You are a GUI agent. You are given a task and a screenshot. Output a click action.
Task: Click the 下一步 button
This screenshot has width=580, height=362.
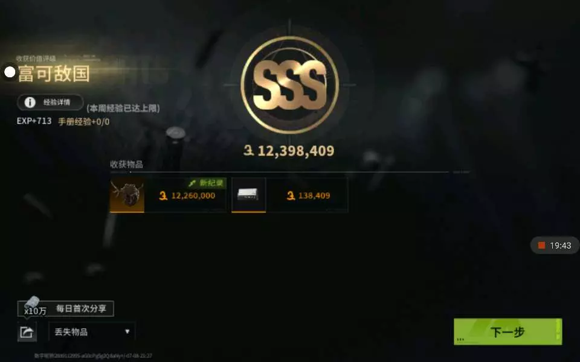pyautogui.click(x=508, y=331)
